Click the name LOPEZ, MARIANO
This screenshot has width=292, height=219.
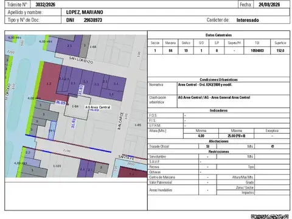click(85, 12)
